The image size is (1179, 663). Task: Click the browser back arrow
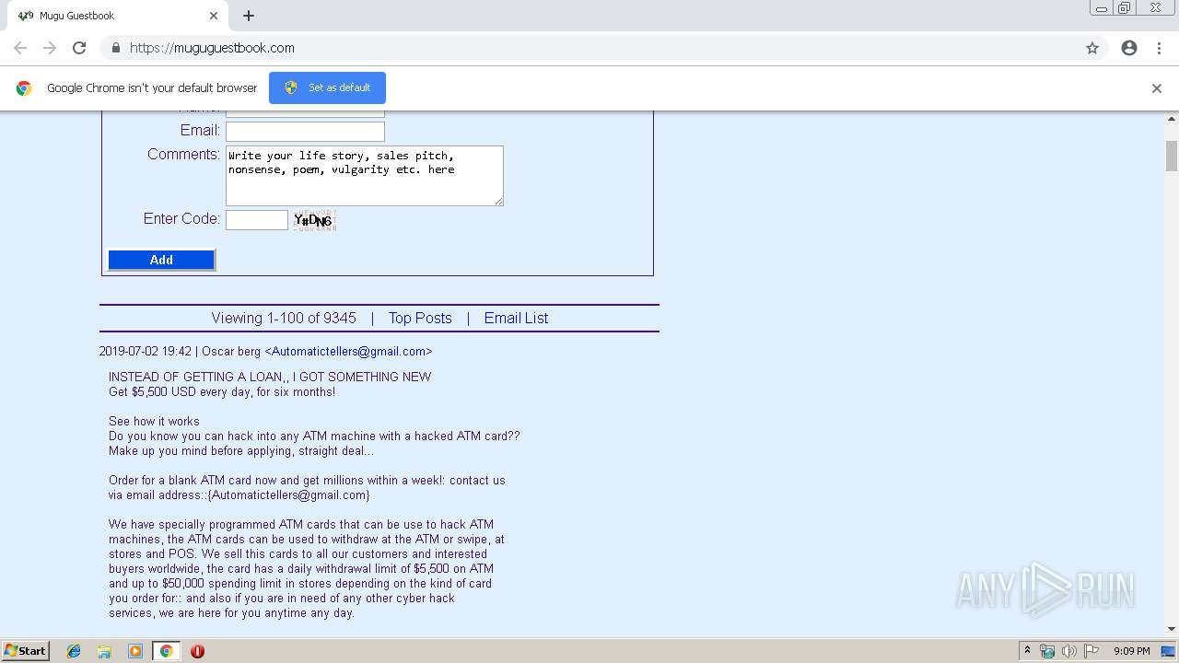tap(20, 48)
